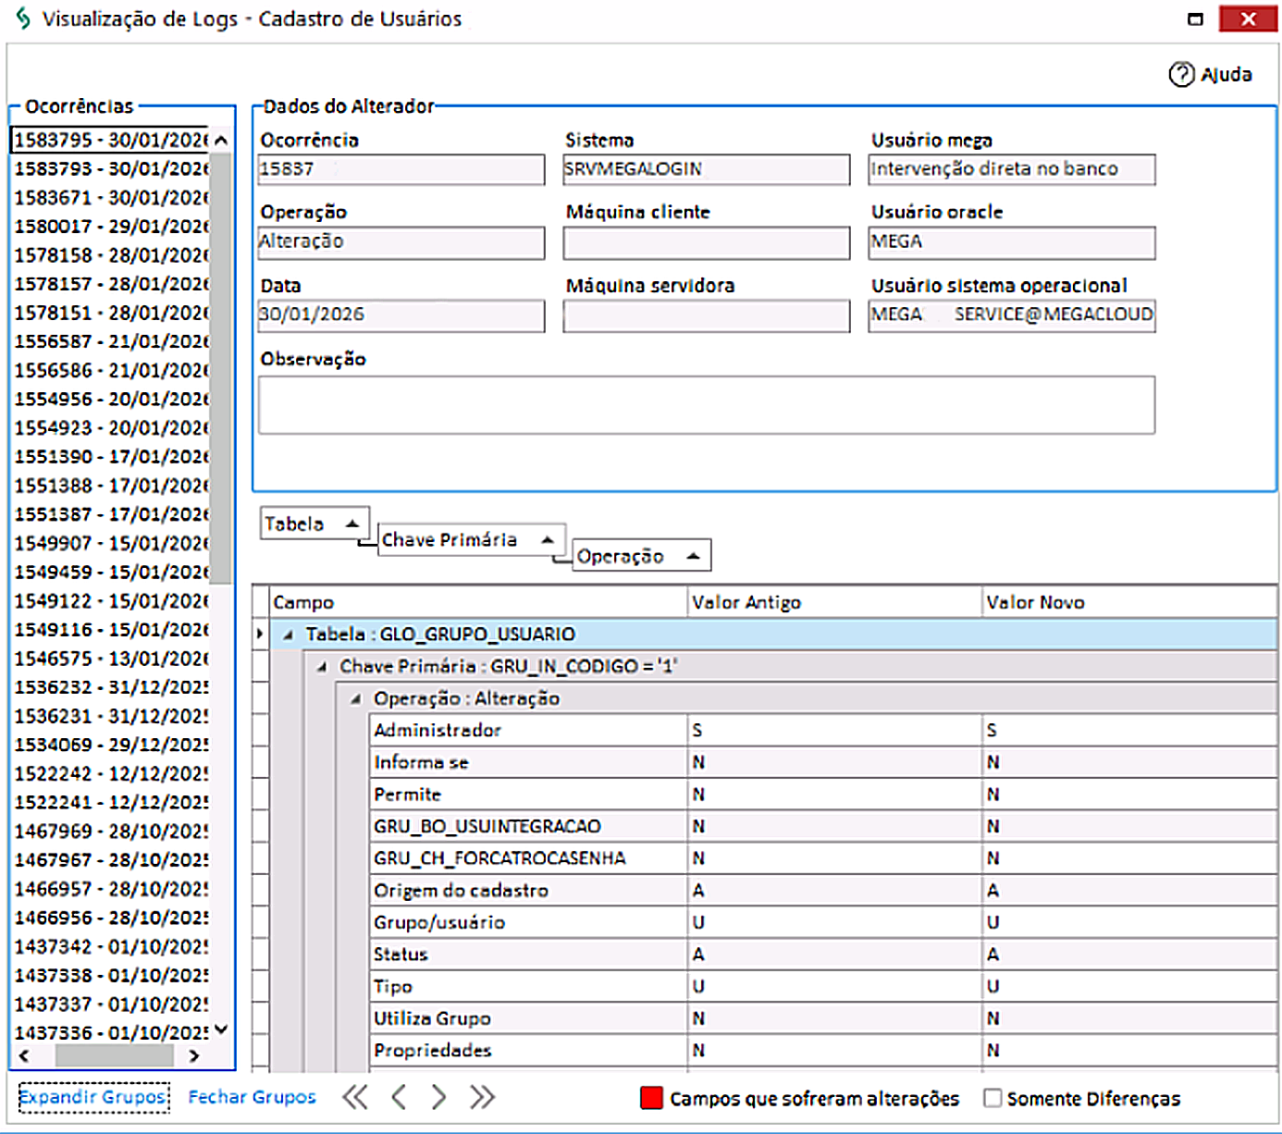The height and width of the screenshot is (1134, 1282).
Task: Collapse the Tabela : GLO_GRUPO_USUARIO group
Action: (289, 635)
